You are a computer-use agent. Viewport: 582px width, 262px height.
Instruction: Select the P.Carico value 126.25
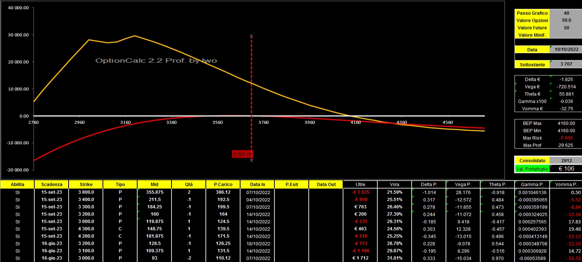(223, 243)
